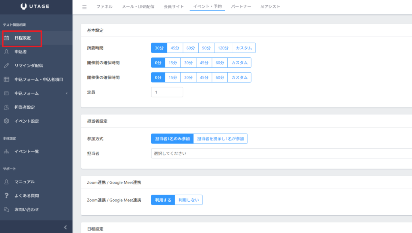
Task: Open the 担当者 selection dropdown
Action: pos(281,153)
